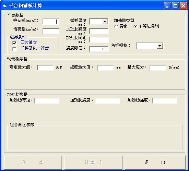
Task: Click the 挠度最大值 output field
Action: 106,68
